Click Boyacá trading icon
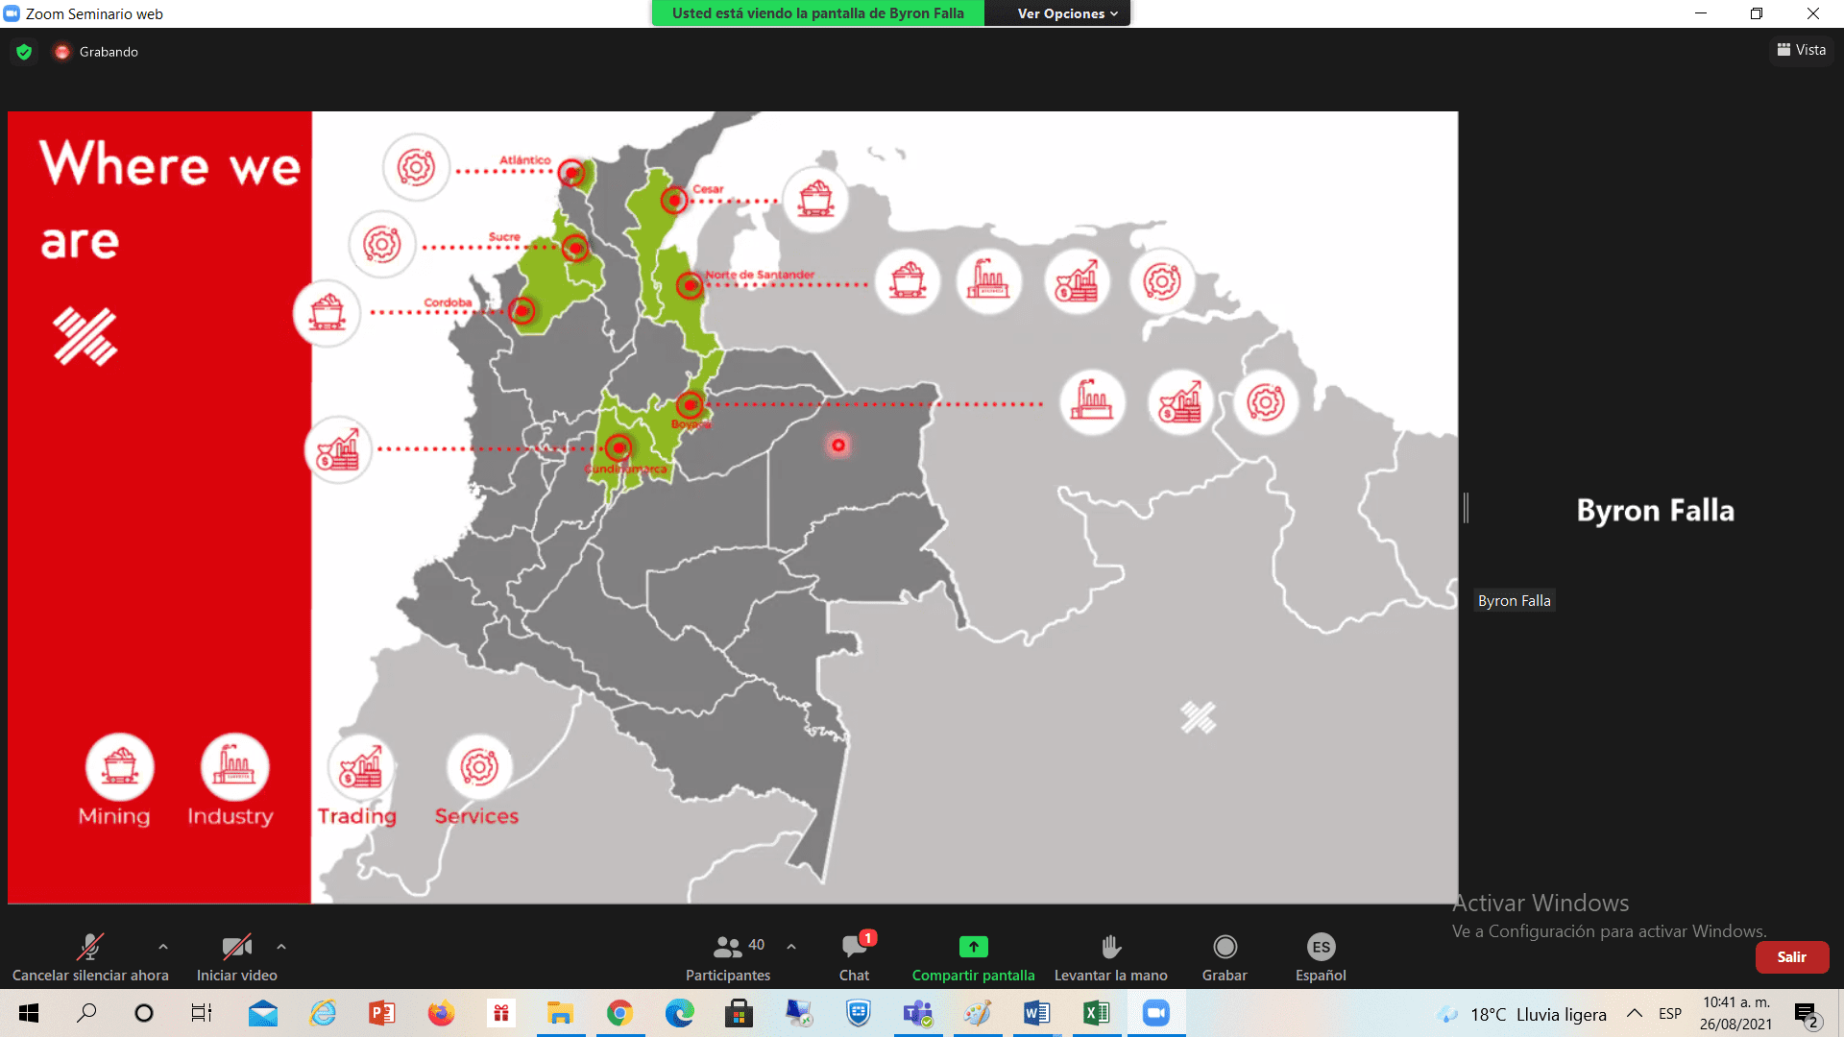The image size is (1844, 1037). click(x=1180, y=401)
